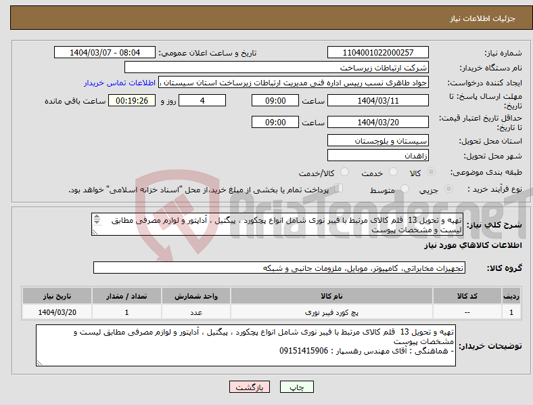Click the جزئیات اطلاعات نیاز header title
Viewport: 533px width, 405px height.
point(483,18)
